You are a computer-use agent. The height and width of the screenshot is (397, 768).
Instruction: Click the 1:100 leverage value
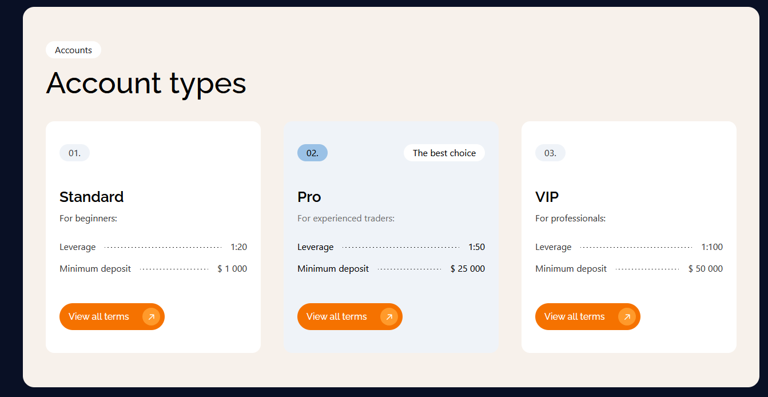[712, 247]
